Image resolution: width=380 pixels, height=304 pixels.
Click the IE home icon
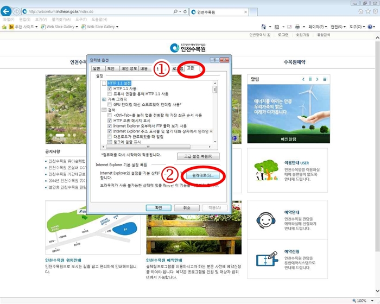360,11
